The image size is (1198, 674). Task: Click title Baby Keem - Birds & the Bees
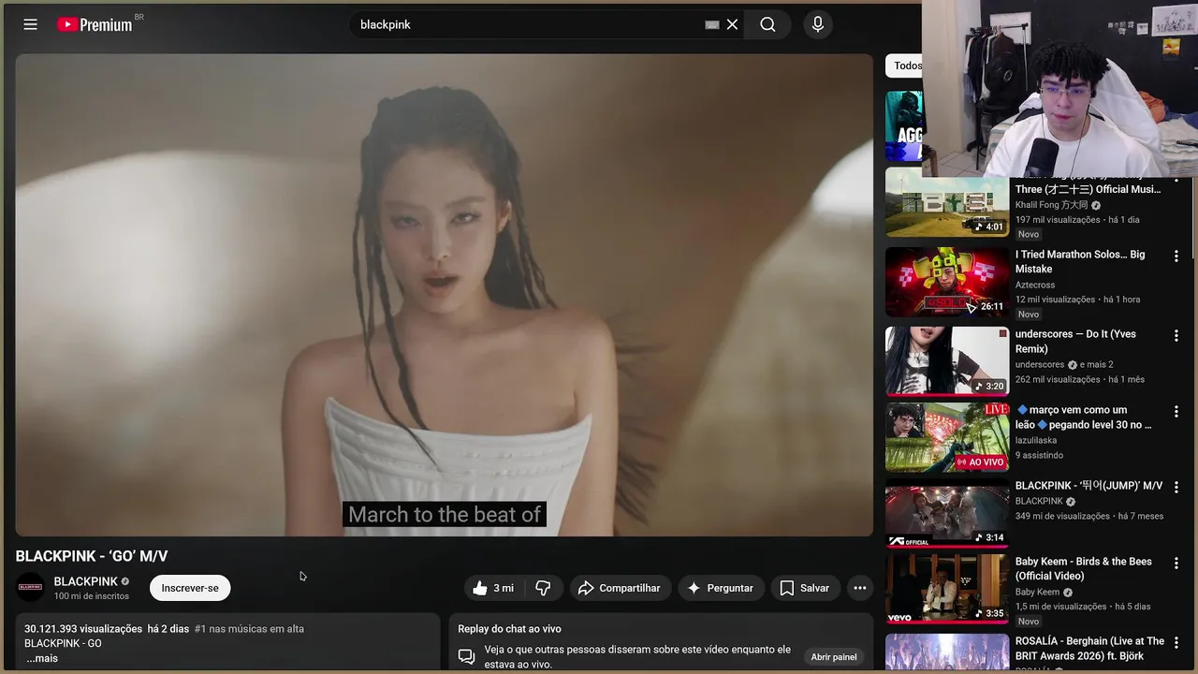point(1084,568)
